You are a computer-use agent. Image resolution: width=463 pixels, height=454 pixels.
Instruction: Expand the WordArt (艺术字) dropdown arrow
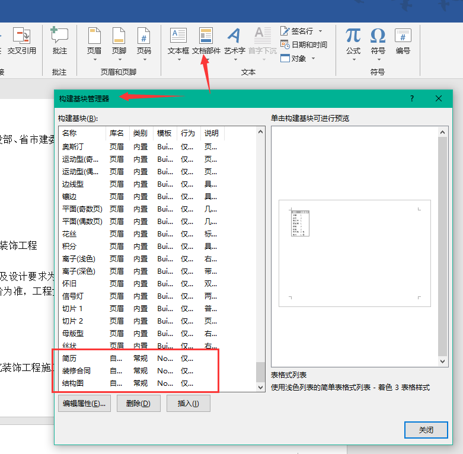(235, 60)
